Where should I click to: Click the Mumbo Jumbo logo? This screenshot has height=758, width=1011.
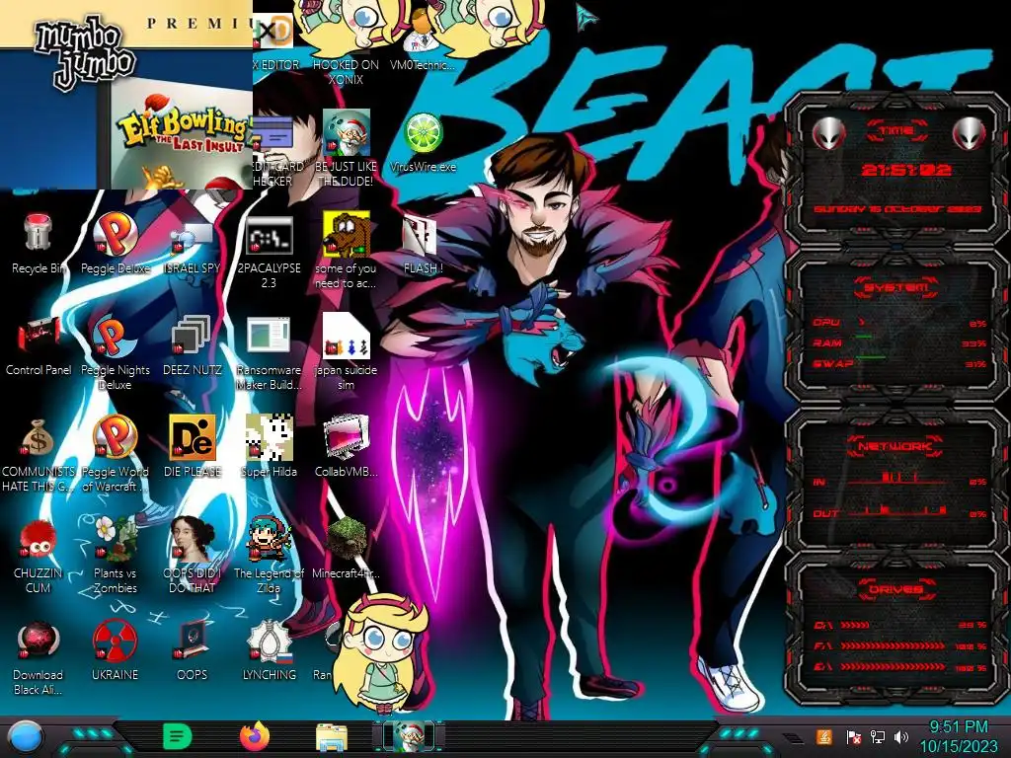(x=85, y=53)
